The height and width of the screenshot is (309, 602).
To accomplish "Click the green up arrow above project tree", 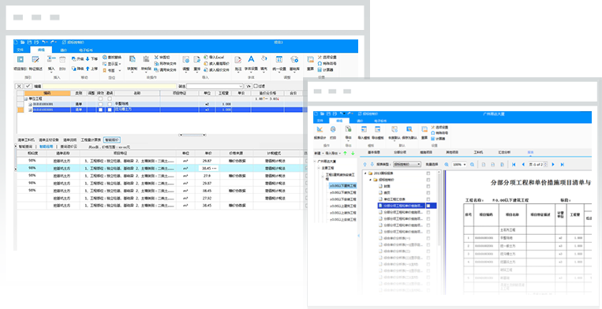I will click(x=345, y=154).
